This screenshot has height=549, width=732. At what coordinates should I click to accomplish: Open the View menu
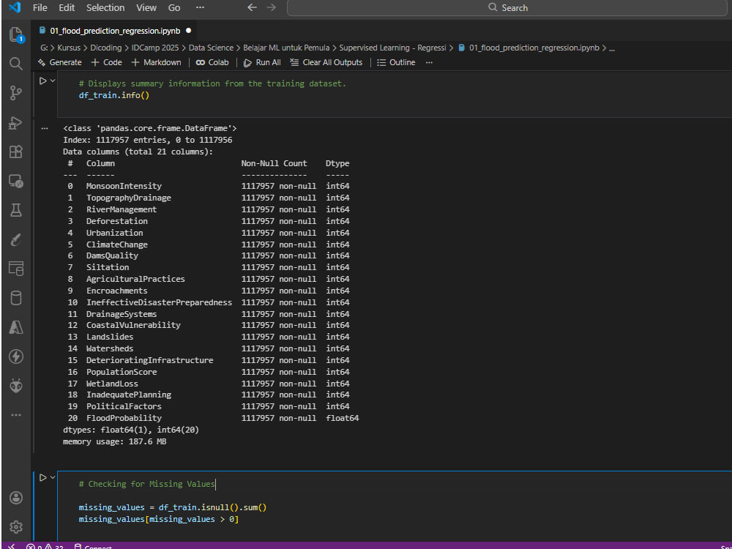coord(146,7)
